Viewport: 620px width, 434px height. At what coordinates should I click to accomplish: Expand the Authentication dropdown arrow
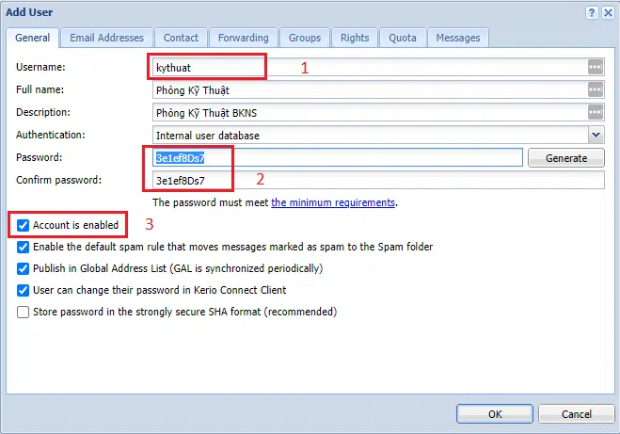[x=595, y=135]
